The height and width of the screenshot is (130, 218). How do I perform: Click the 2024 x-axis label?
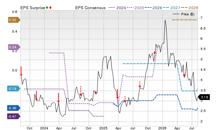[44, 128]
